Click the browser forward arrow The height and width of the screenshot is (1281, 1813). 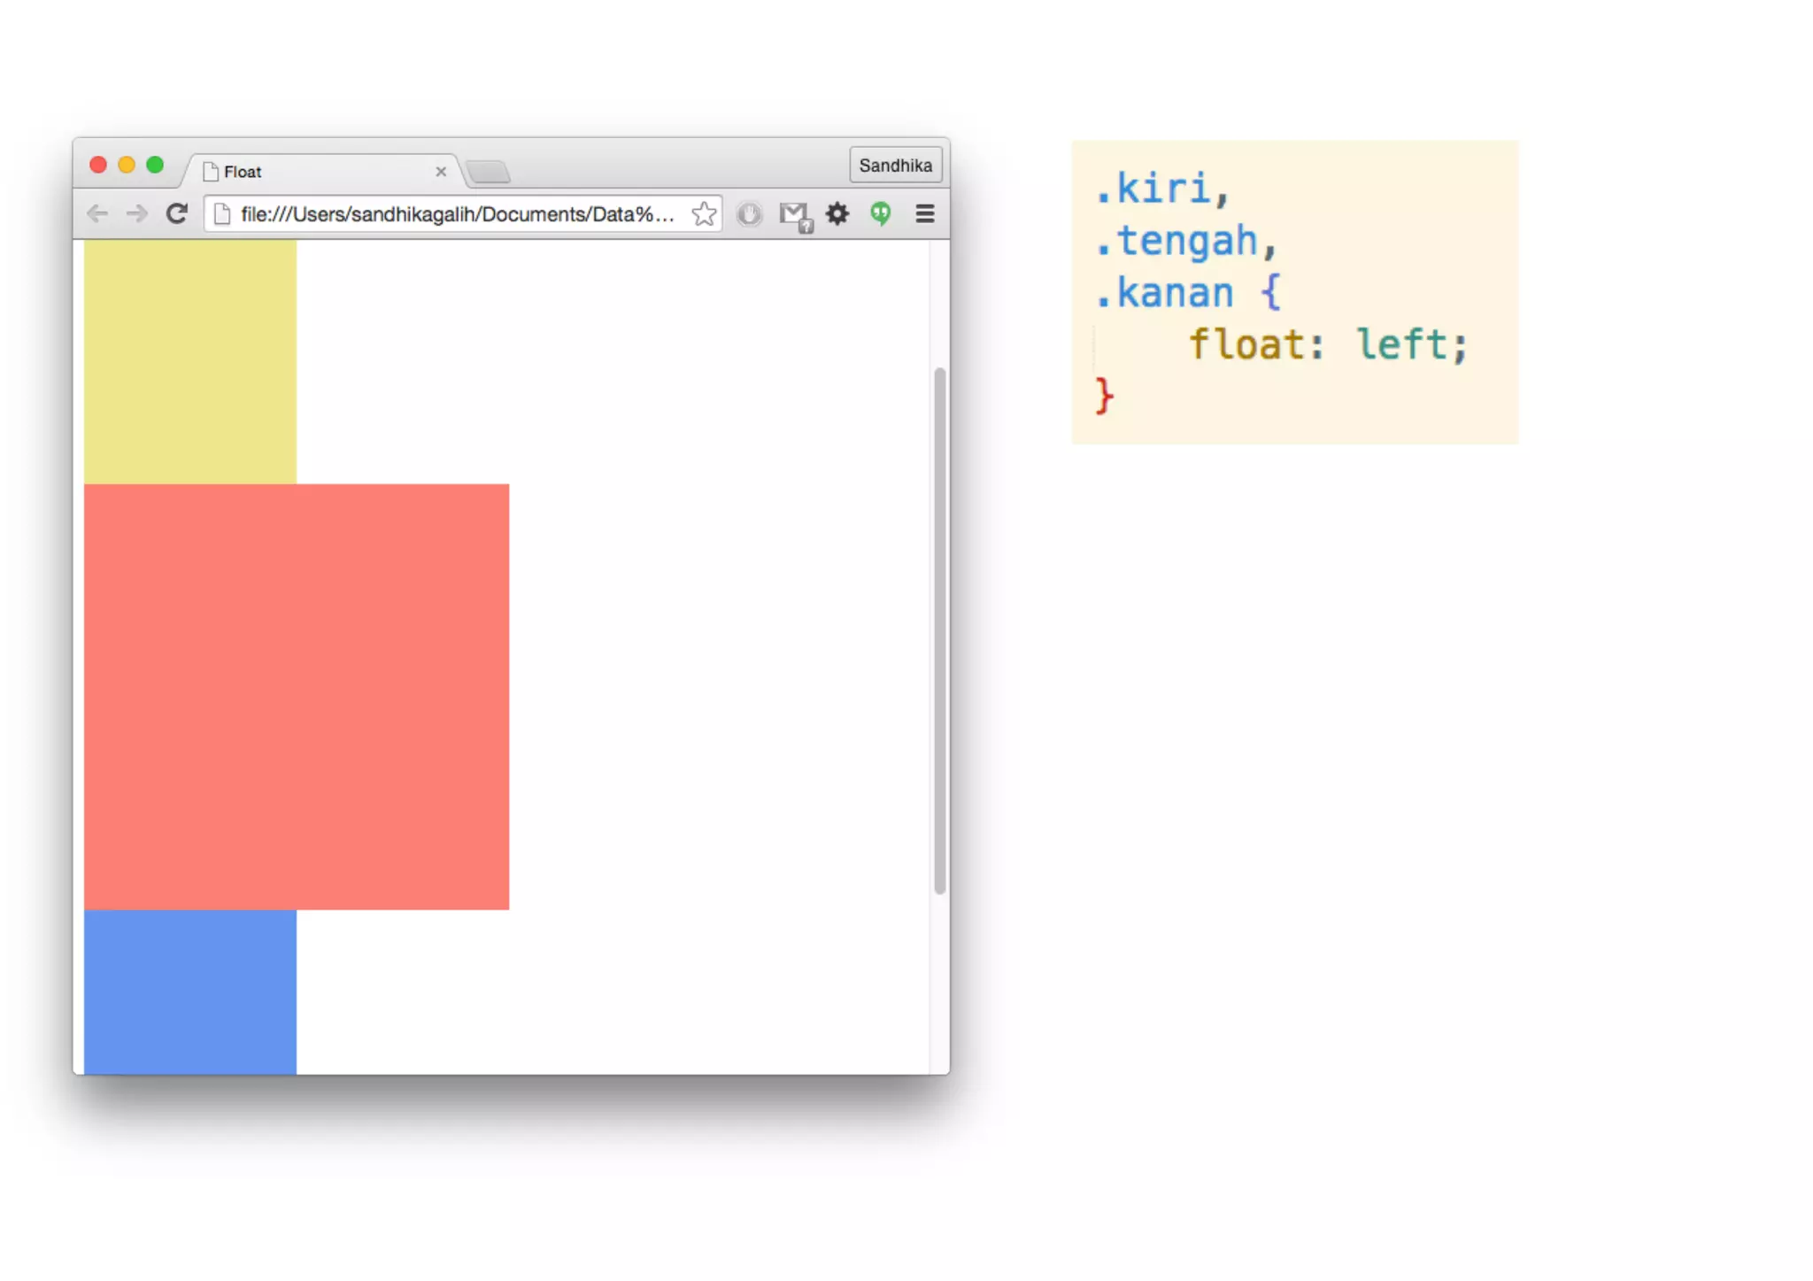tap(136, 213)
